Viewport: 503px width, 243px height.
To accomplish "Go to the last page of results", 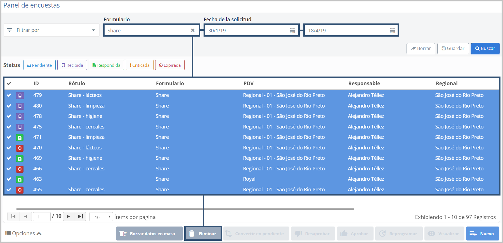I will pos(81,216).
